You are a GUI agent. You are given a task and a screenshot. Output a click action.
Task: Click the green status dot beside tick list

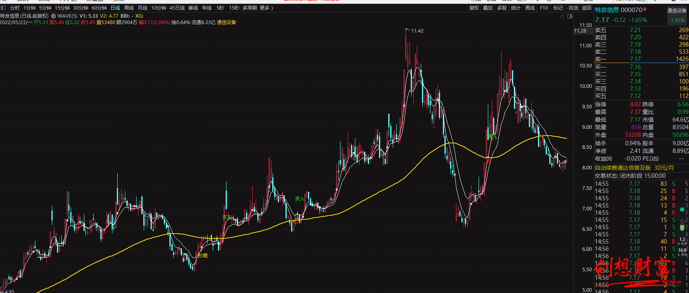(x=682, y=210)
